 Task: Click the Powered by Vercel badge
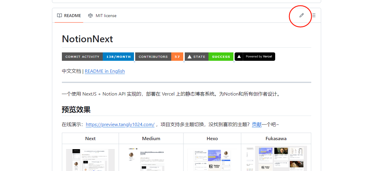pos(255,57)
